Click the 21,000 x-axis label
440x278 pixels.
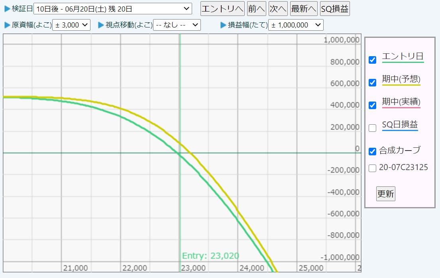click(75, 268)
